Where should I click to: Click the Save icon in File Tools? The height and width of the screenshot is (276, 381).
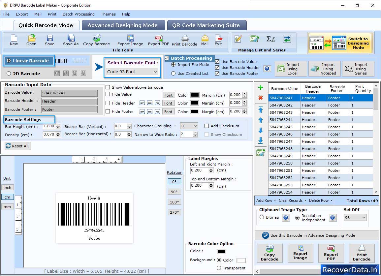pos(49,40)
